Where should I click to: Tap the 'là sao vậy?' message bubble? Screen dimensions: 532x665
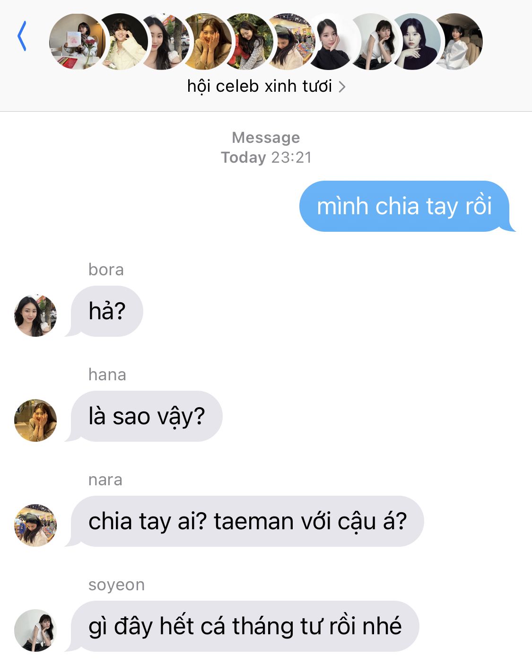pos(146,416)
